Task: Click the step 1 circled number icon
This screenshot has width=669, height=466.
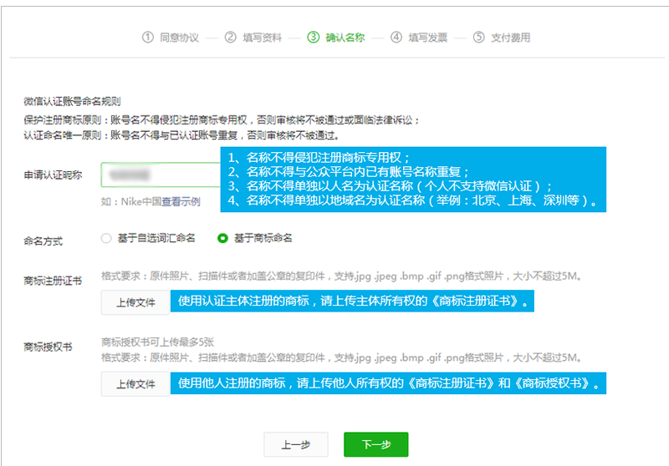Action: click(x=147, y=38)
